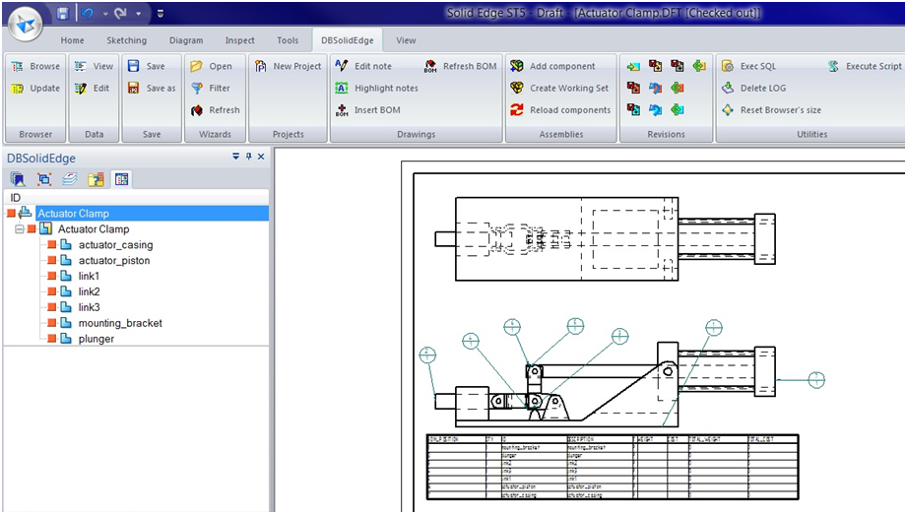Click Delete LOG

pos(754,89)
